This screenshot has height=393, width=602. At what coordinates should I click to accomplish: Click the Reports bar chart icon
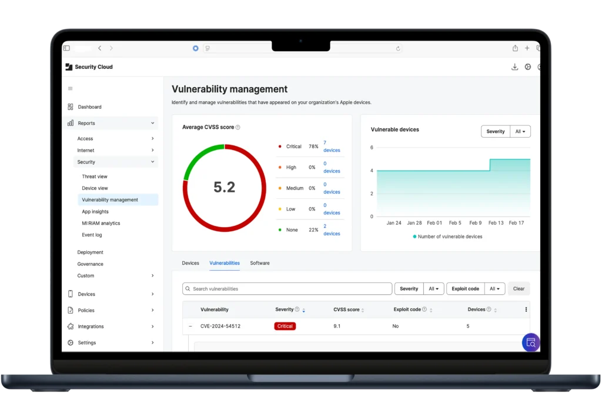click(x=71, y=124)
